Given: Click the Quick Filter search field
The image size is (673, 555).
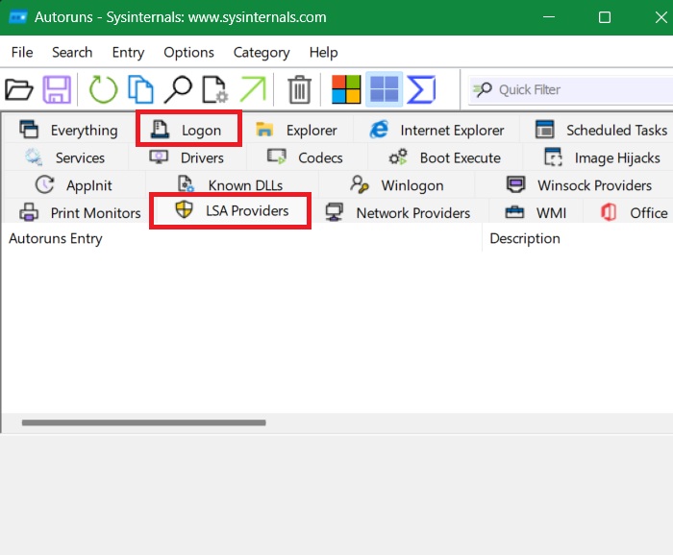Looking at the screenshot, I should [x=571, y=89].
